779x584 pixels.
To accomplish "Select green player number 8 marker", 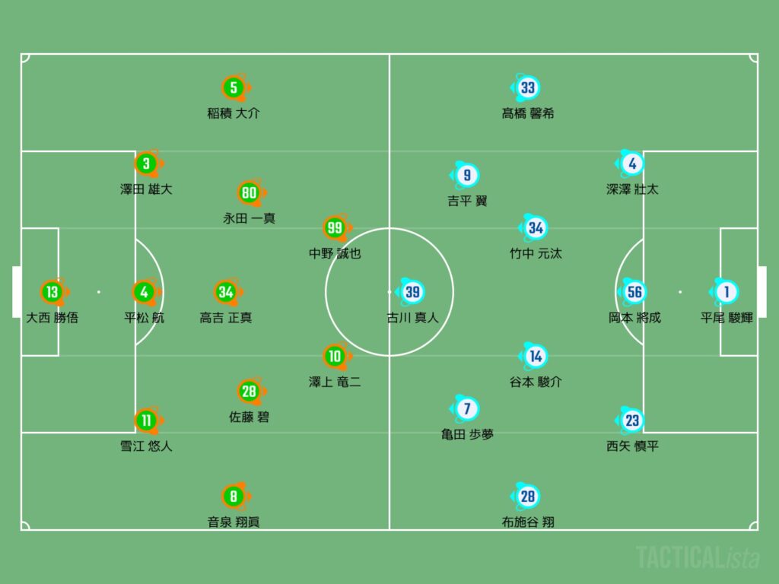I will 234,496.
